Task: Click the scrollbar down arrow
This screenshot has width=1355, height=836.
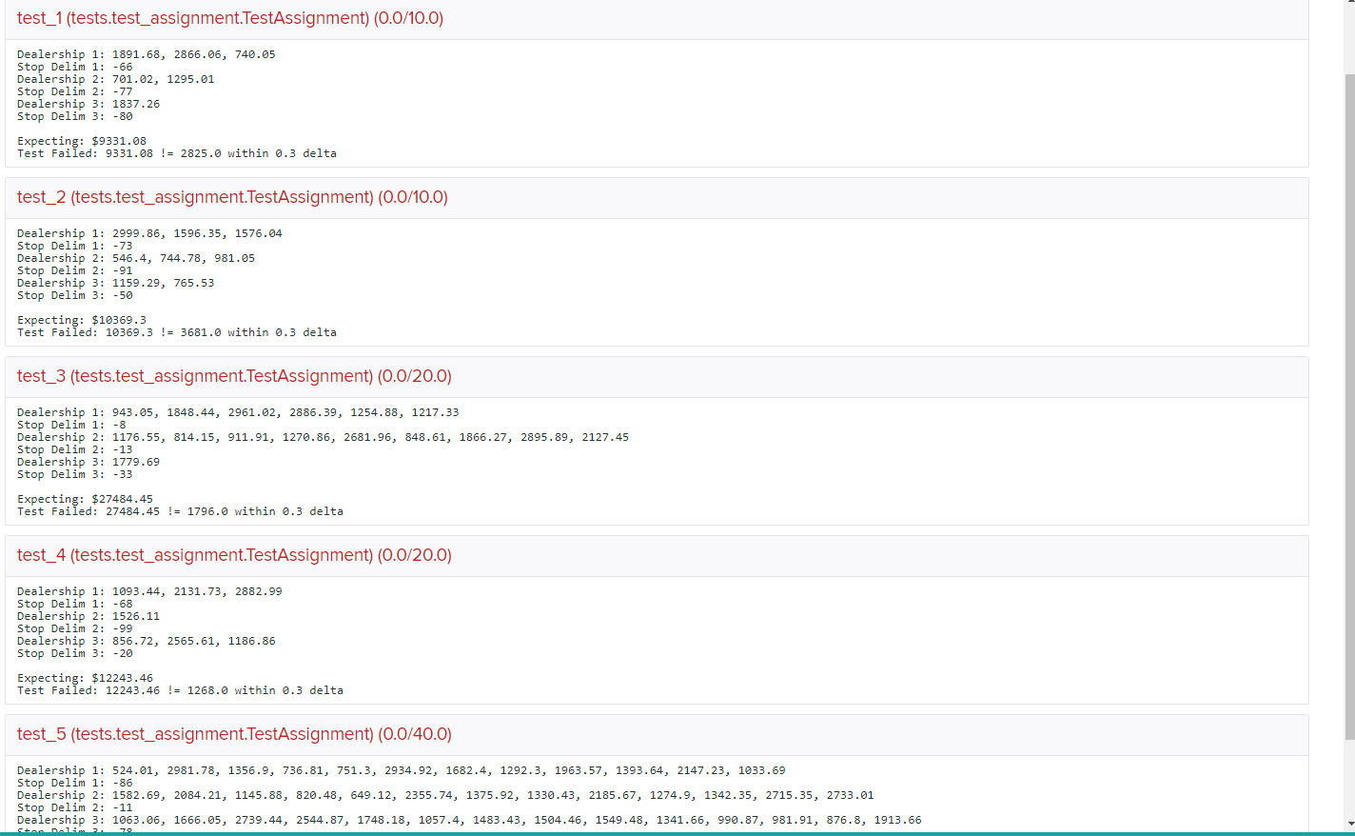Action: coord(1349,825)
